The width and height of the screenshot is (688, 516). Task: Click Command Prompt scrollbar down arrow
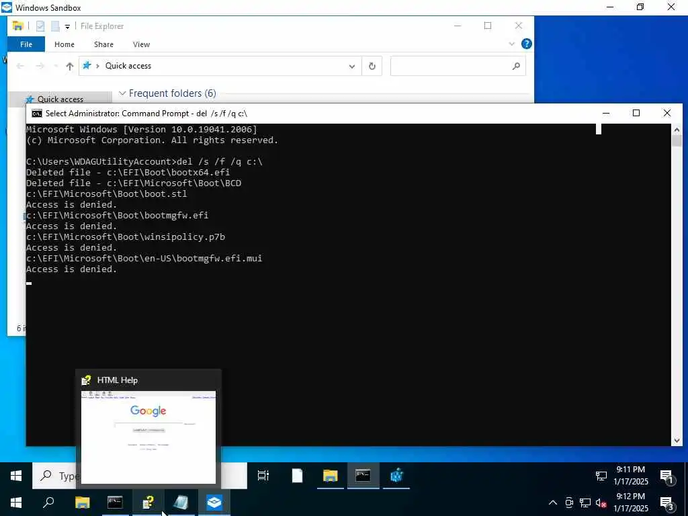click(x=677, y=441)
